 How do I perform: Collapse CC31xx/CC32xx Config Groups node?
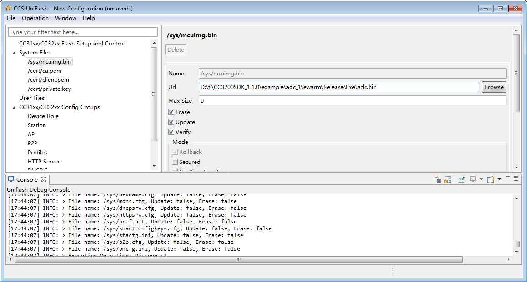14,108
